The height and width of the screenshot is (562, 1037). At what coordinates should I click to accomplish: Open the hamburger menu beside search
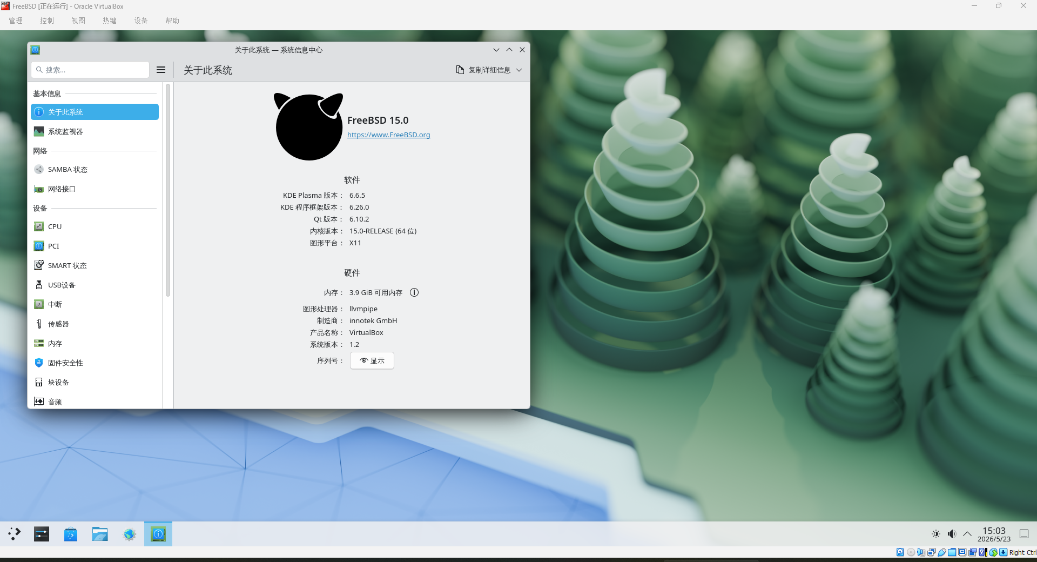click(x=161, y=70)
